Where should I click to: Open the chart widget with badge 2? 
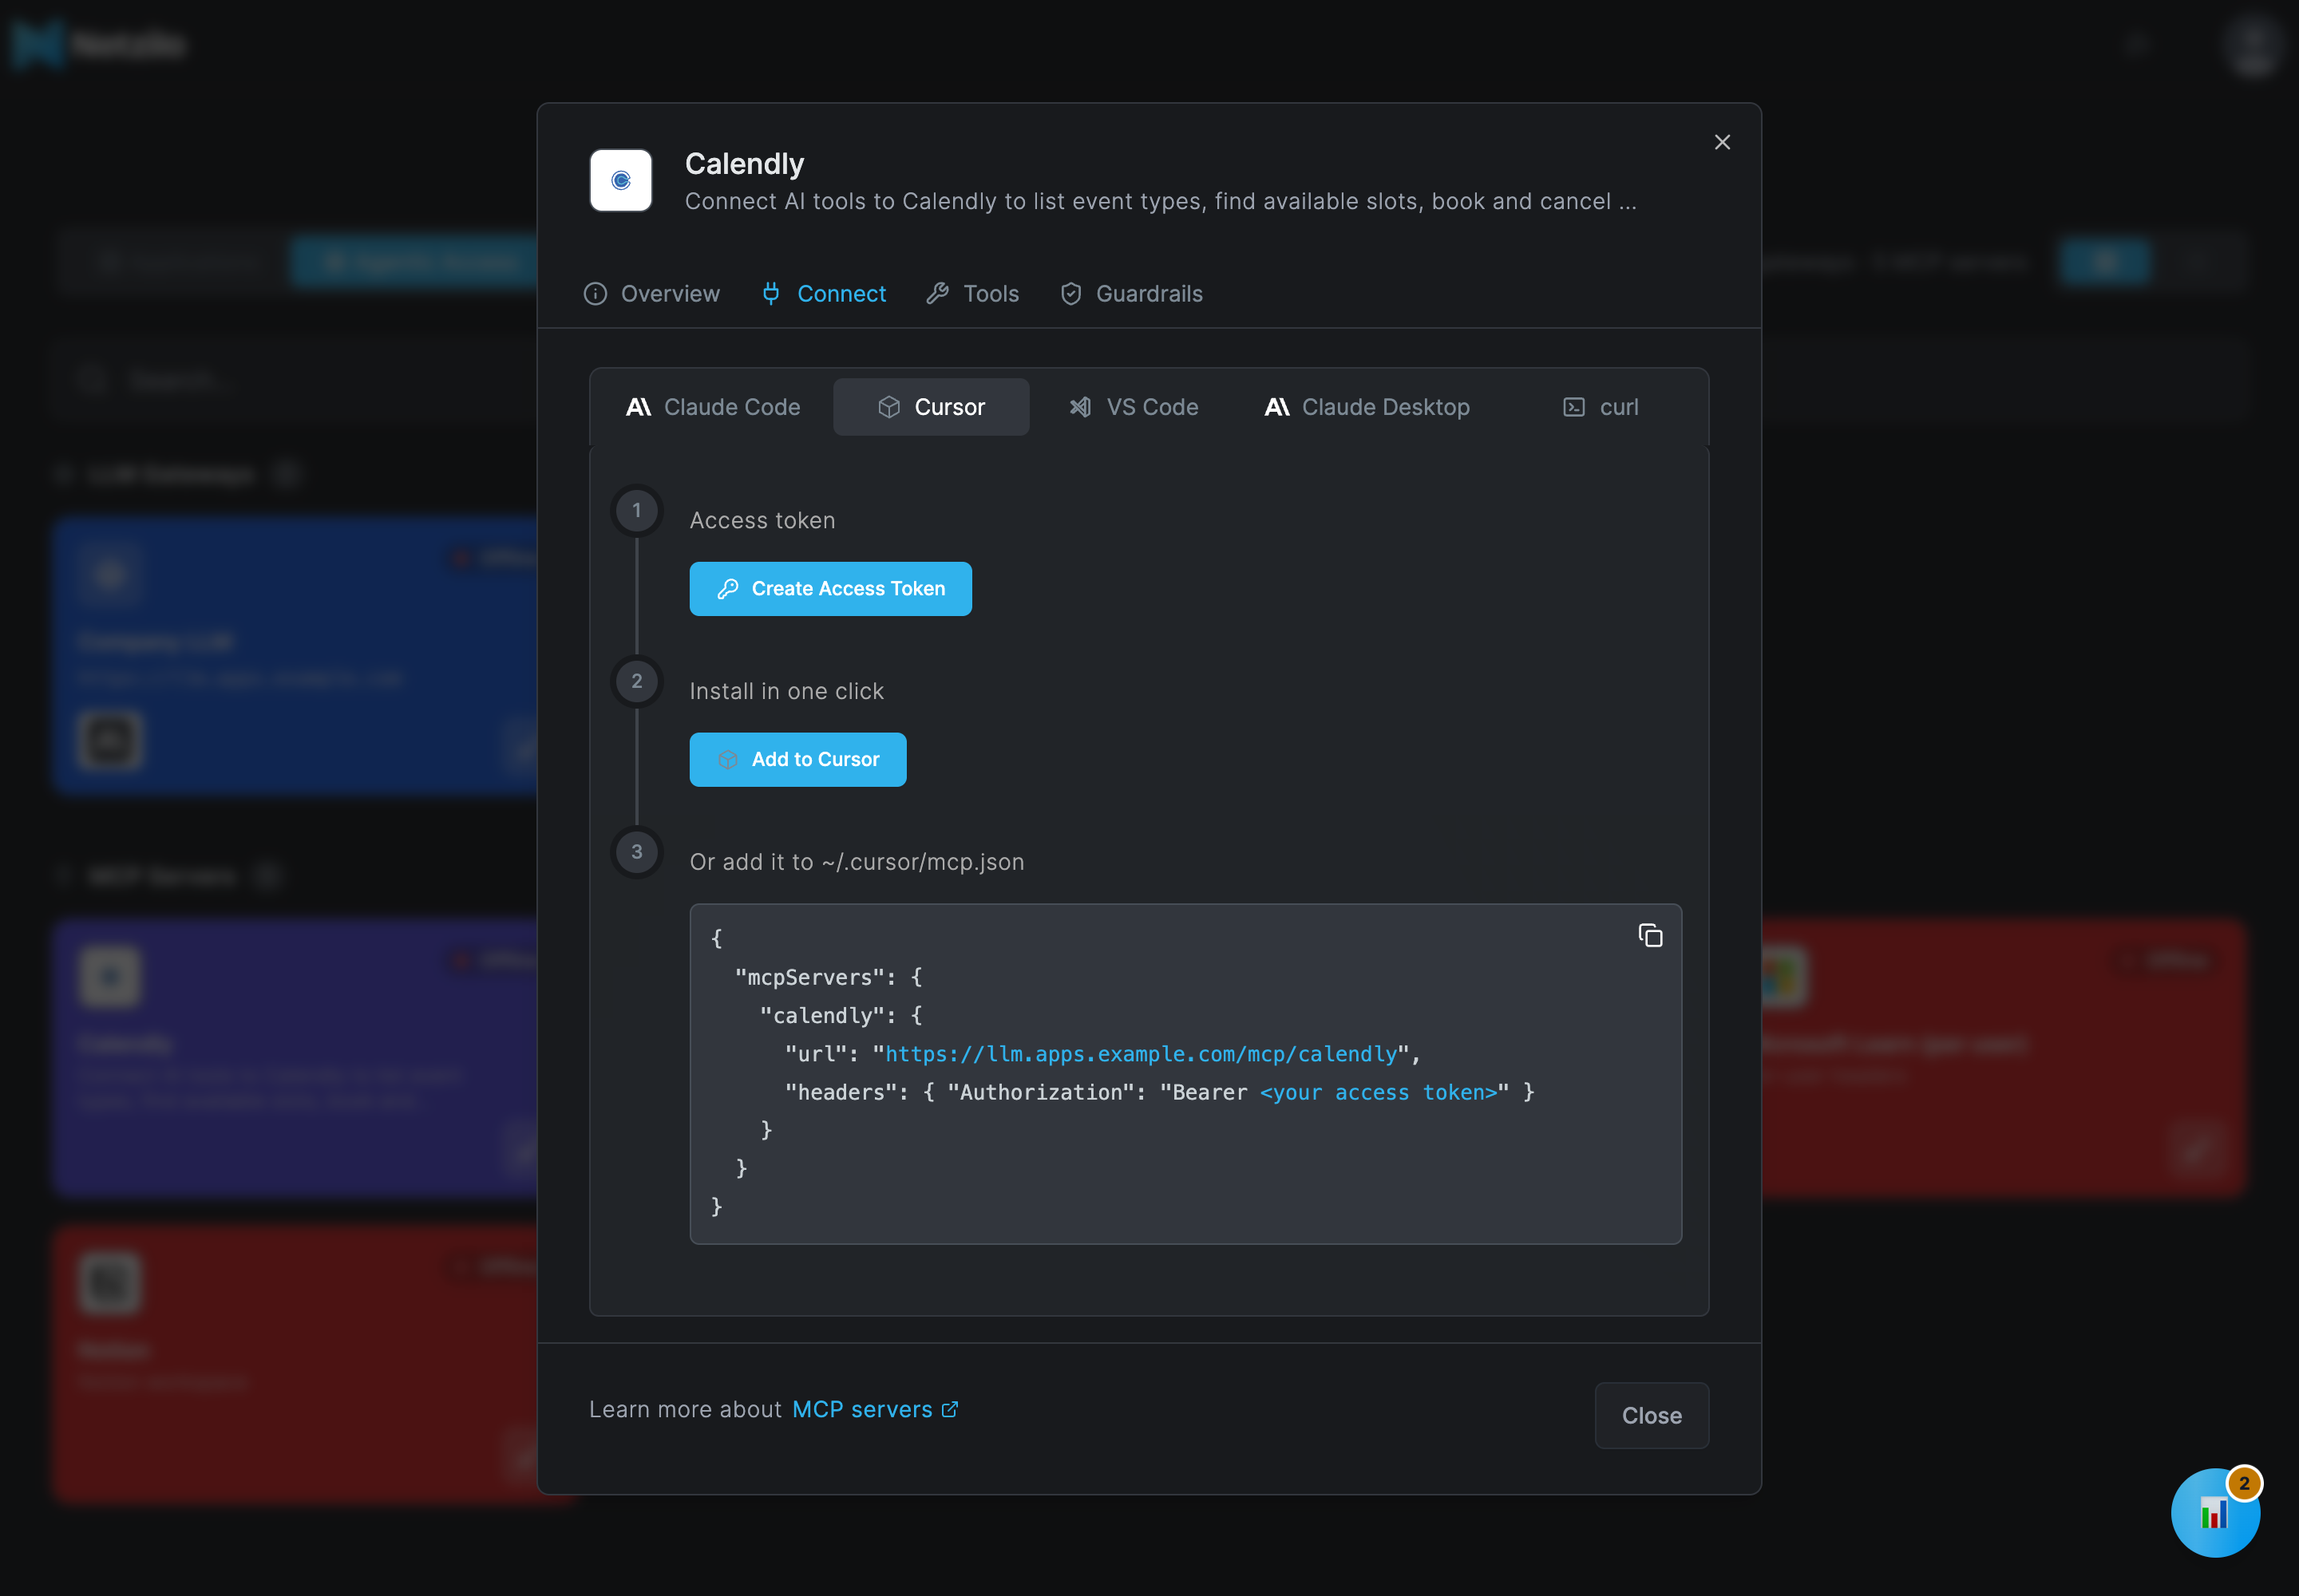click(x=2215, y=1512)
